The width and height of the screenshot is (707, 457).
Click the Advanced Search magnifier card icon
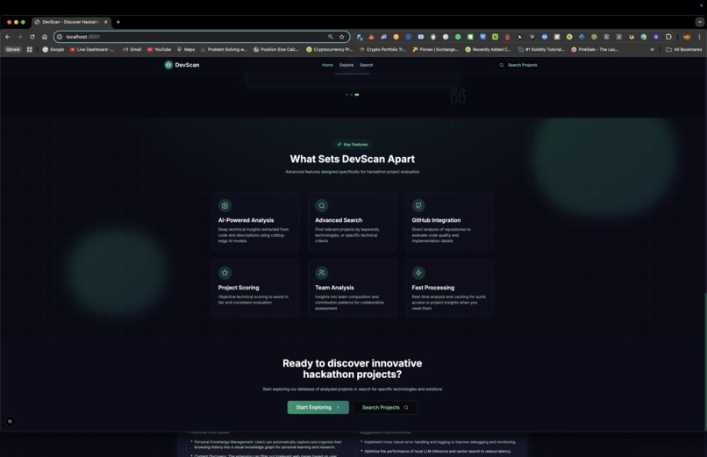[x=322, y=205]
